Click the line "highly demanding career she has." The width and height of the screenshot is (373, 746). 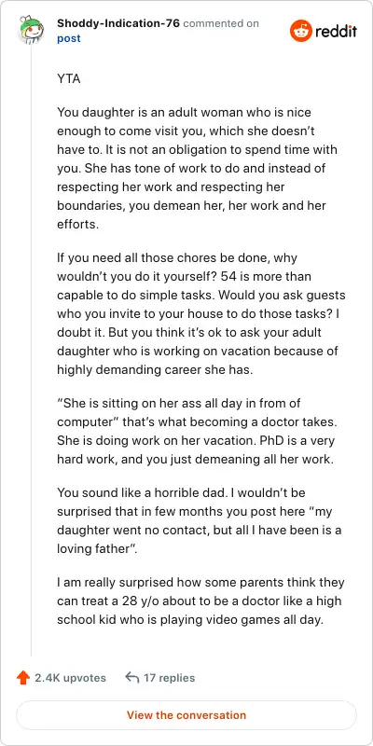[x=155, y=369]
